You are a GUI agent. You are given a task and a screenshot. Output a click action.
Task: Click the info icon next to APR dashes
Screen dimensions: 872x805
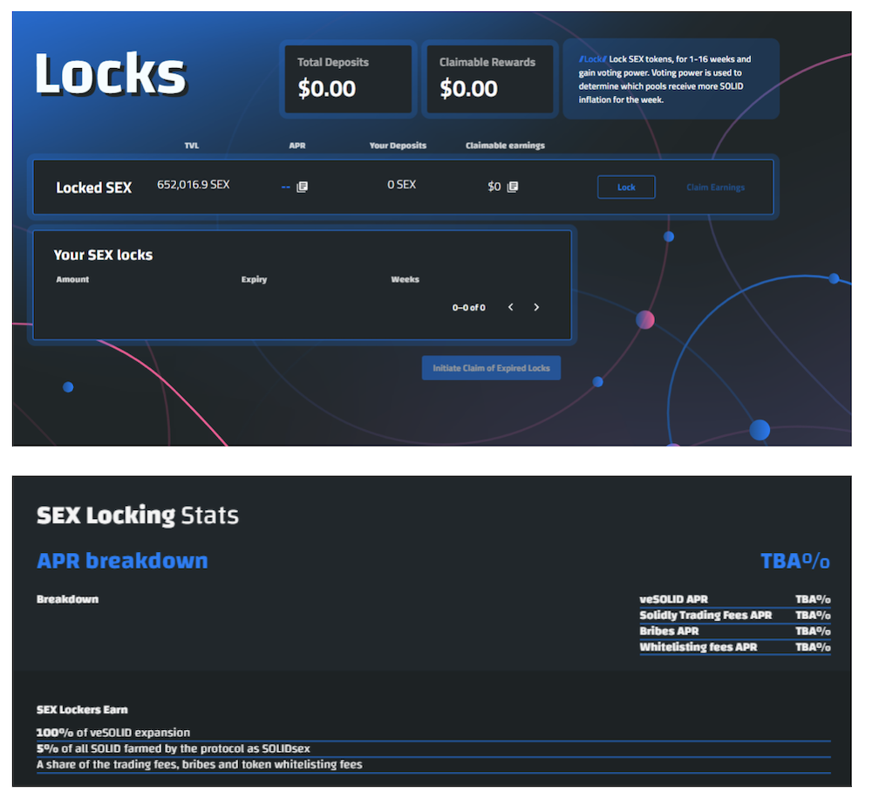pos(303,187)
